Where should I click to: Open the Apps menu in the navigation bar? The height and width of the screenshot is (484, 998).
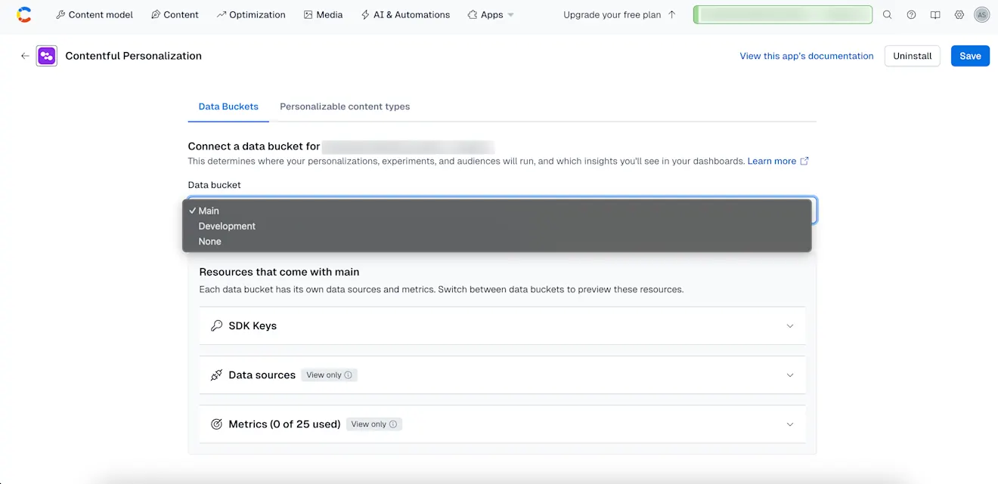pos(490,14)
